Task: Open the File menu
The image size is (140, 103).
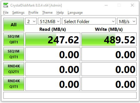Action: click(6, 13)
